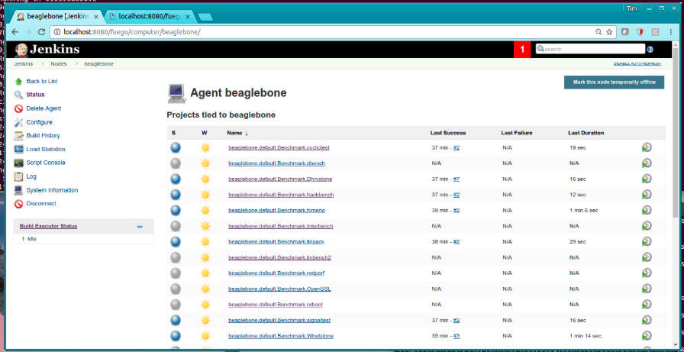The image size is (684, 352).
Task: Schedule a build for Benchmark.cyclictest
Action: [647, 147]
